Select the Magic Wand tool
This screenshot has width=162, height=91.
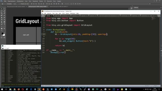tap(4, 11)
